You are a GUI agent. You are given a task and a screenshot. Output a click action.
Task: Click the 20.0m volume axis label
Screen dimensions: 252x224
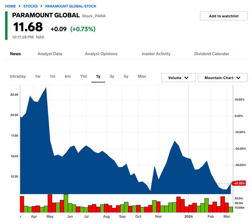click(239, 203)
